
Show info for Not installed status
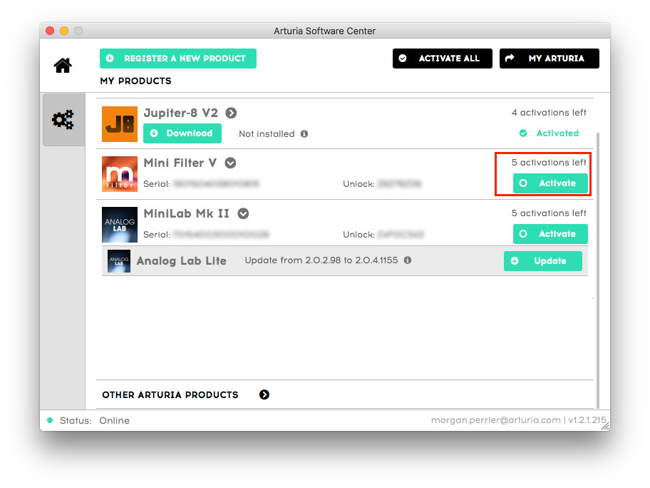pyautogui.click(x=304, y=134)
